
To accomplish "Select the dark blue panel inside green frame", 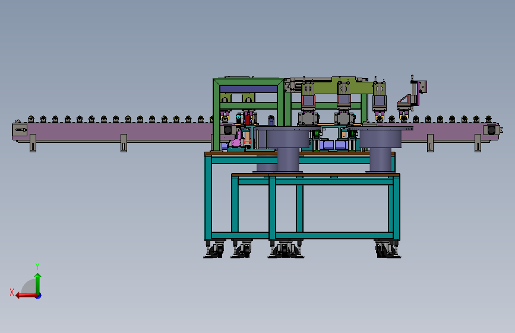I will [x=249, y=89].
